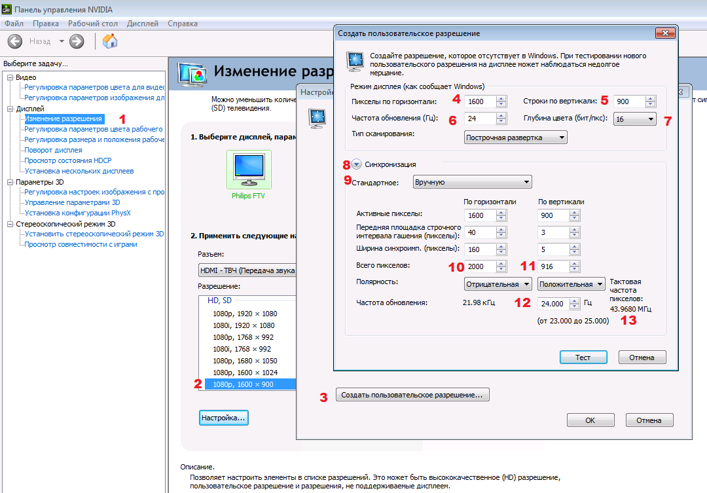707x493 pixels.
Task: Click the Тест button
Action: 583,357
